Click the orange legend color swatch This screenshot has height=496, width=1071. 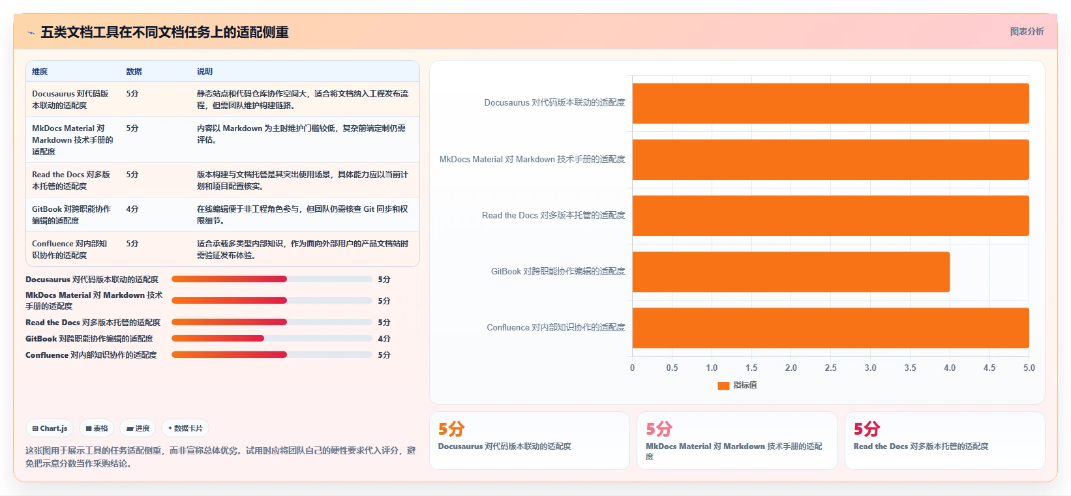click(723, 385)
